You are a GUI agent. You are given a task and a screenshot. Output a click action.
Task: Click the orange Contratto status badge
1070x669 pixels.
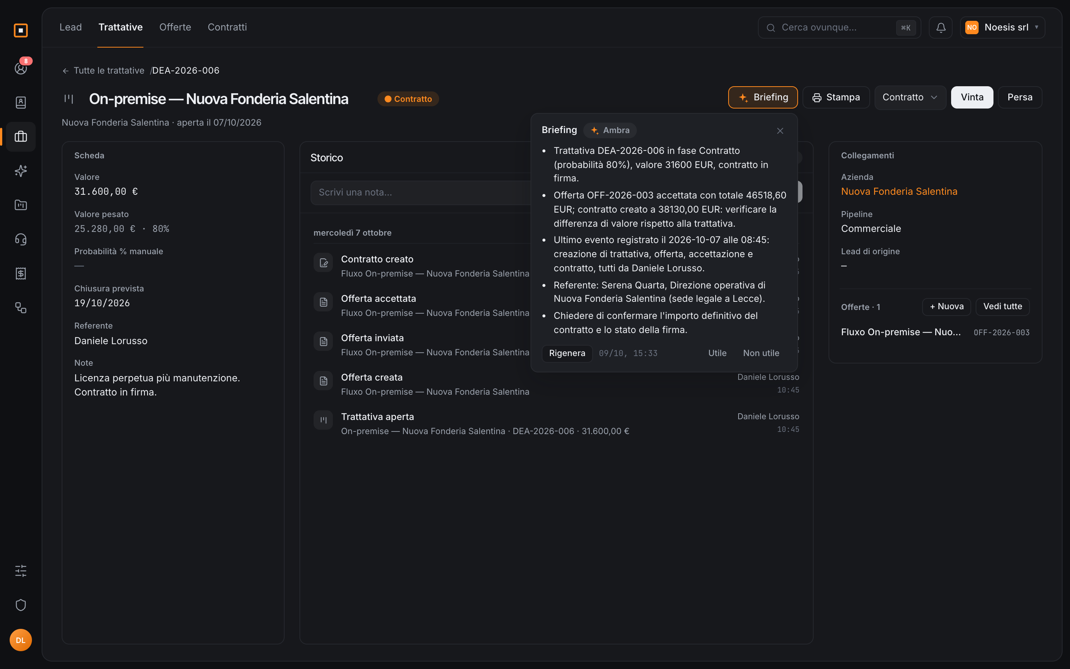pos(408,98)
